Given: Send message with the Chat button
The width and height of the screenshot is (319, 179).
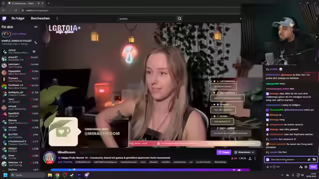Looking at the screenshot, I should 313,167.
